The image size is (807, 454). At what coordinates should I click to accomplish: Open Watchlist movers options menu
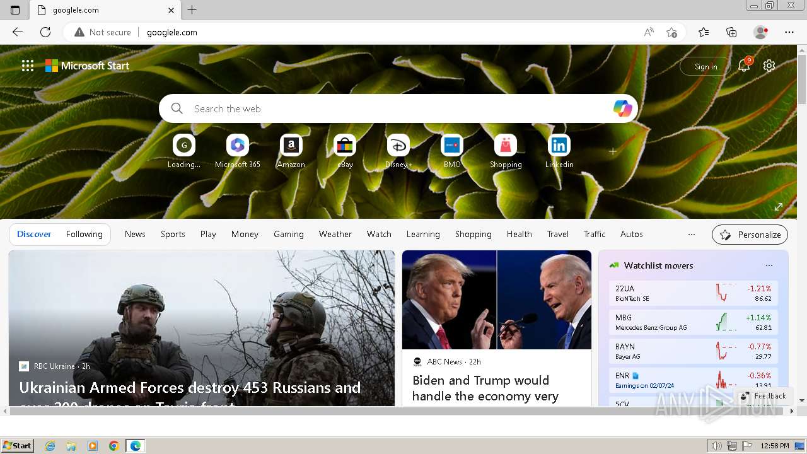[769, 265]
